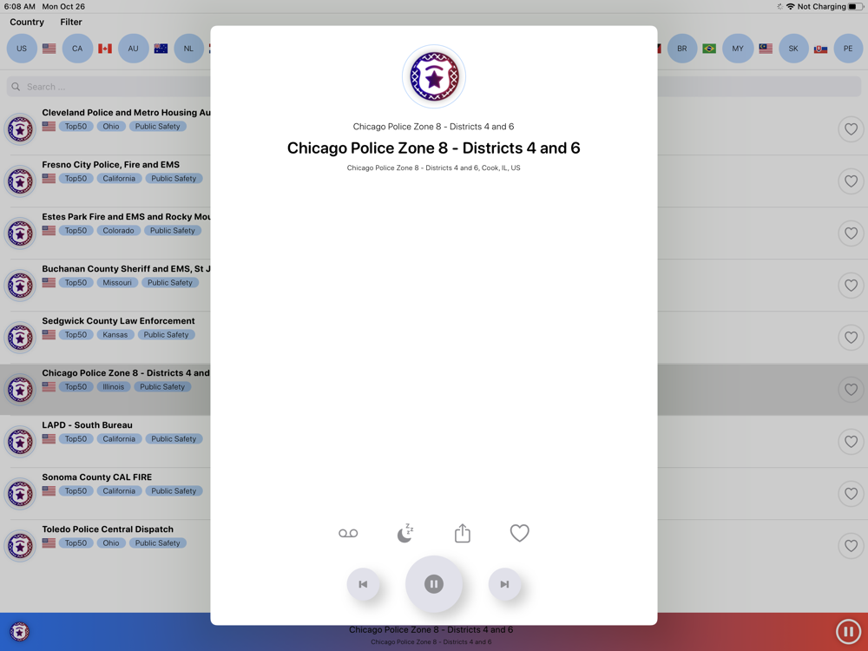Image resolution: width=868 pixels, height=651 pixels.
Task: Favorite Sonoma County CAL FIRE heart
Action: click(x=851, y=493)
